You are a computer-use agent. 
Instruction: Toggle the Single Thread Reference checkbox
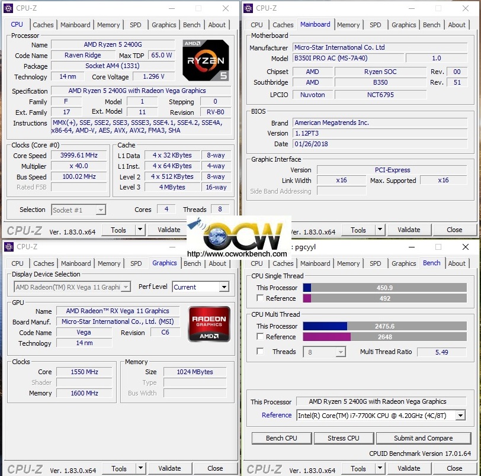click(260, 298)
